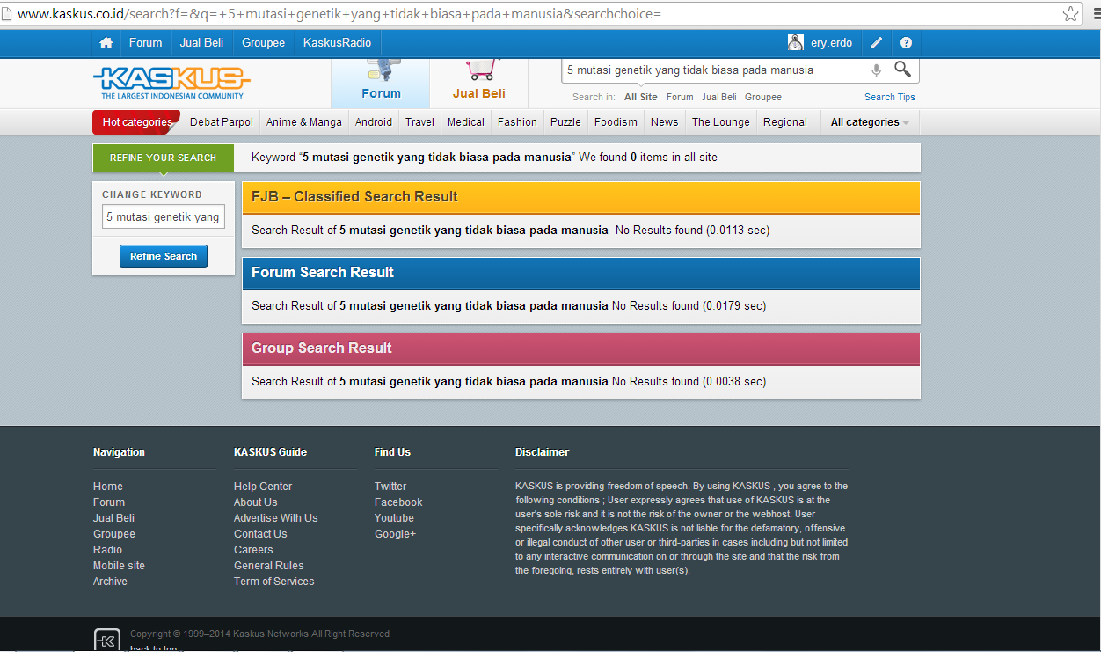The image size is (1101, 652).
Task: Click the KASKUS logo
Action: click(x=171, y=83)
